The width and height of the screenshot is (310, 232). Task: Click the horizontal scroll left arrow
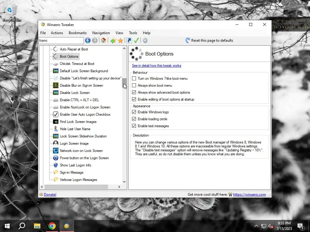42,187
